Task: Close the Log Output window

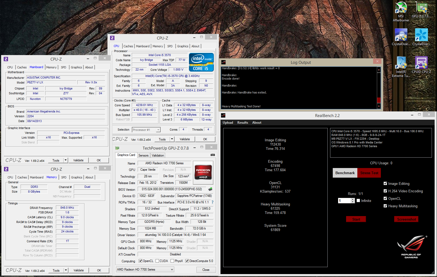Action: pos(377,61)
